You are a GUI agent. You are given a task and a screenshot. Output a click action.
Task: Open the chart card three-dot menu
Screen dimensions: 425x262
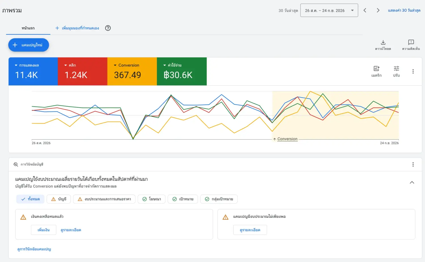[x=413, y=72]
